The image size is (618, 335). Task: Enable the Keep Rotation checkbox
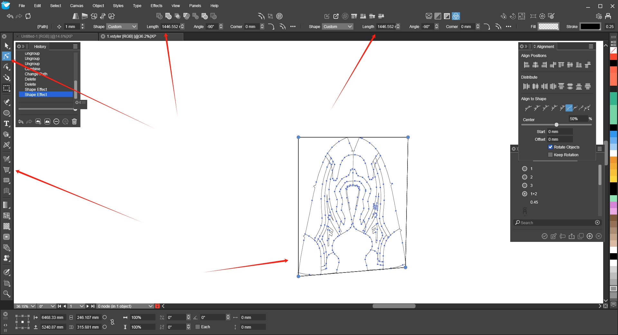pos(550,155)
